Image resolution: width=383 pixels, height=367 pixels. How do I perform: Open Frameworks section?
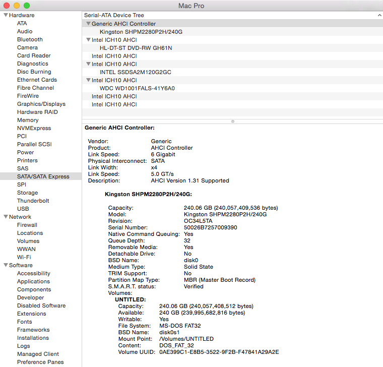pyautogui.click(x=33, y=330)
